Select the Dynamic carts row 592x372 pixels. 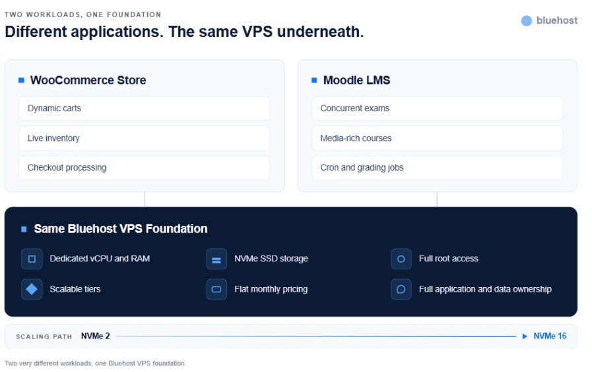145,109
